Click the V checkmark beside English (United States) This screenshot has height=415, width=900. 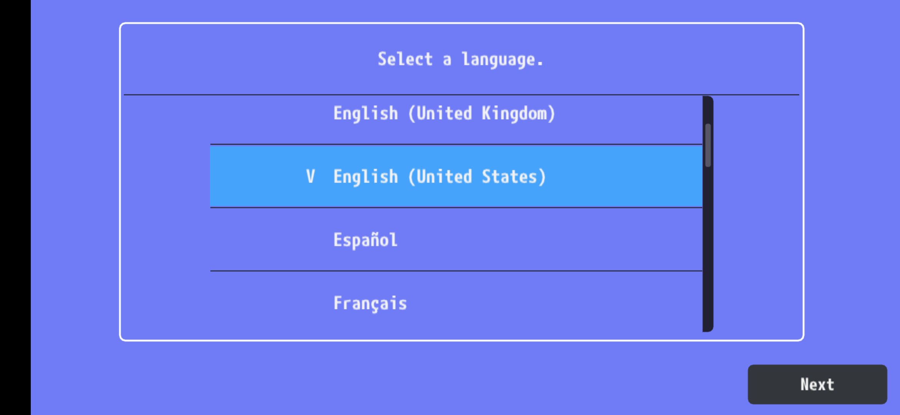point(310,177)
